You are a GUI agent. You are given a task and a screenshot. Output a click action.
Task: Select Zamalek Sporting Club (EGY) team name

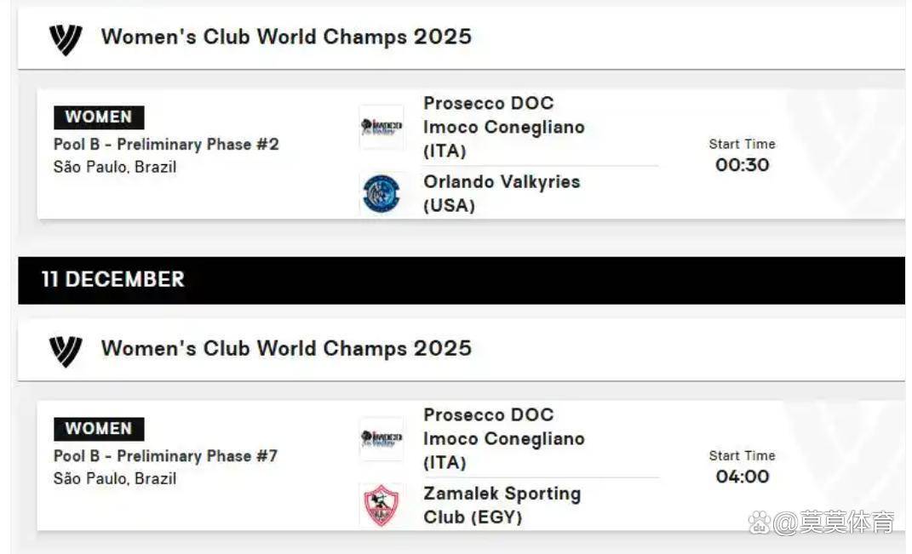click(502, 505)
